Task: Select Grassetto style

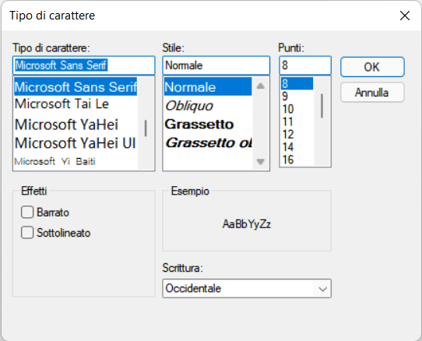Action: (x=208, y=125)
